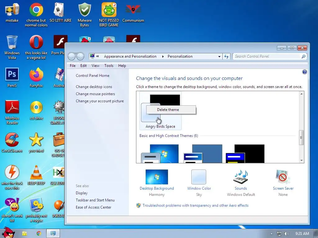Select the 'you tried' star icon
318x238 pixels.
point(36,143)
